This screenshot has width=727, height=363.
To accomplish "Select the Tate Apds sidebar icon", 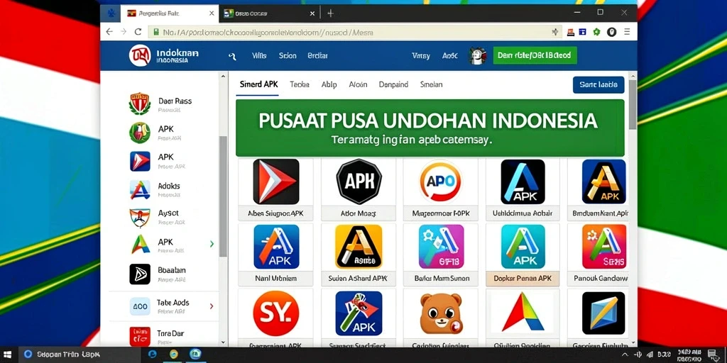I will click(x=140, y=306).
